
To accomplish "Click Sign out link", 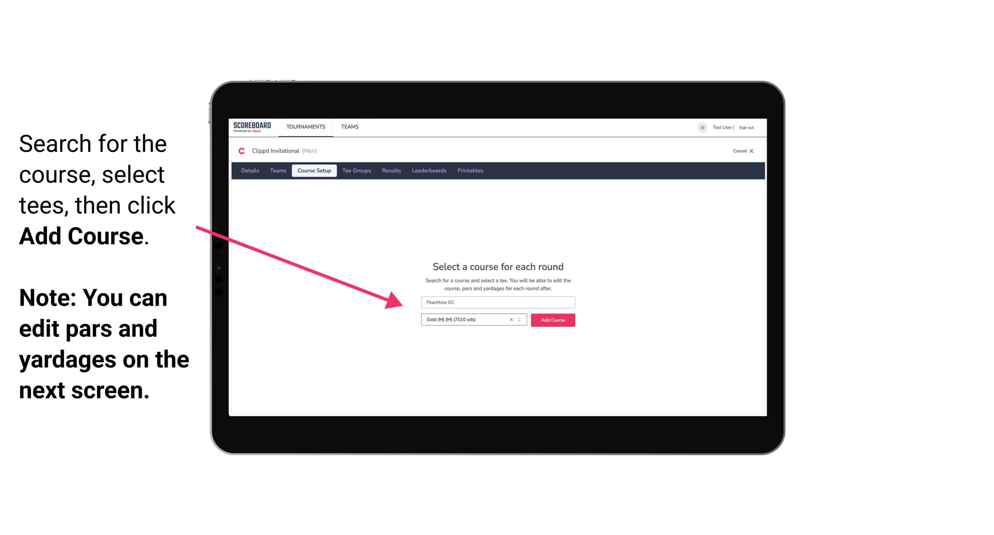I will [746, 127].
